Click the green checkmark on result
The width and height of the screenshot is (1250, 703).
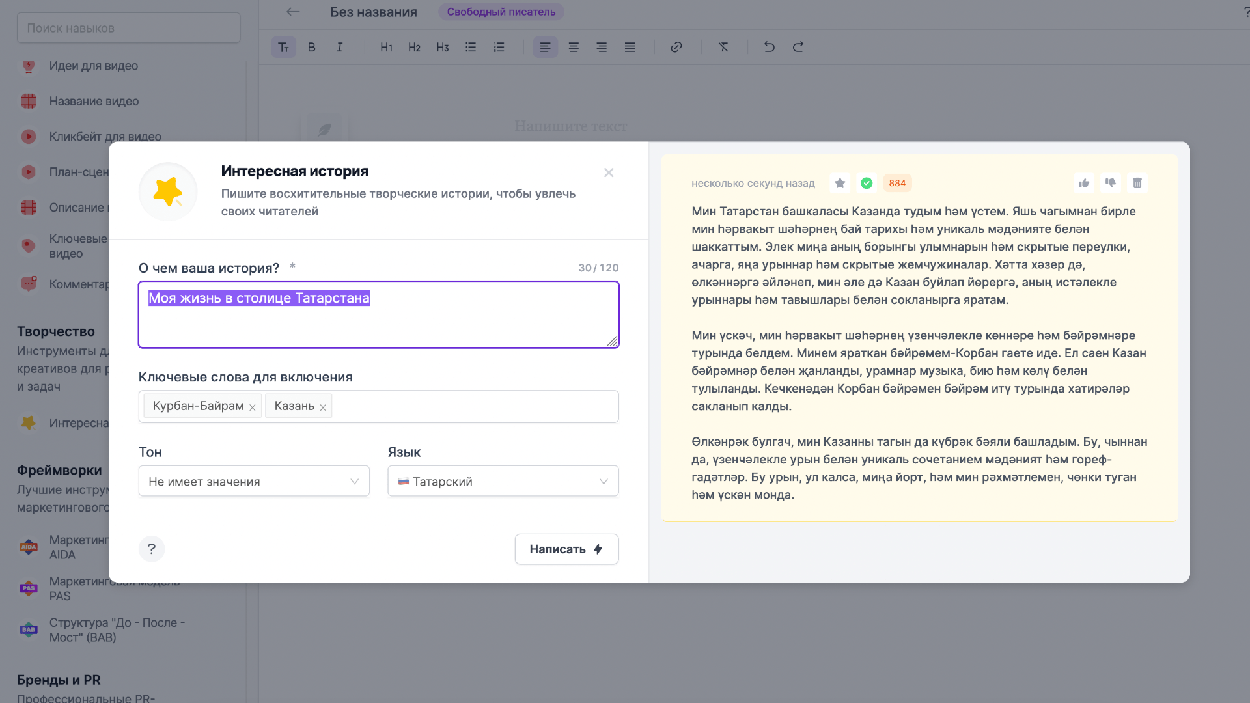click(x=867, y=183)
